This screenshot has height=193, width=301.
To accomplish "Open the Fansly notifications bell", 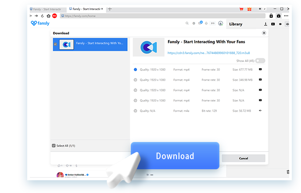I will (206, 23).
